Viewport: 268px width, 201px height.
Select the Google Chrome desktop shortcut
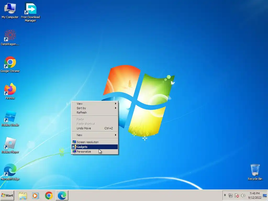click(10, 64)
